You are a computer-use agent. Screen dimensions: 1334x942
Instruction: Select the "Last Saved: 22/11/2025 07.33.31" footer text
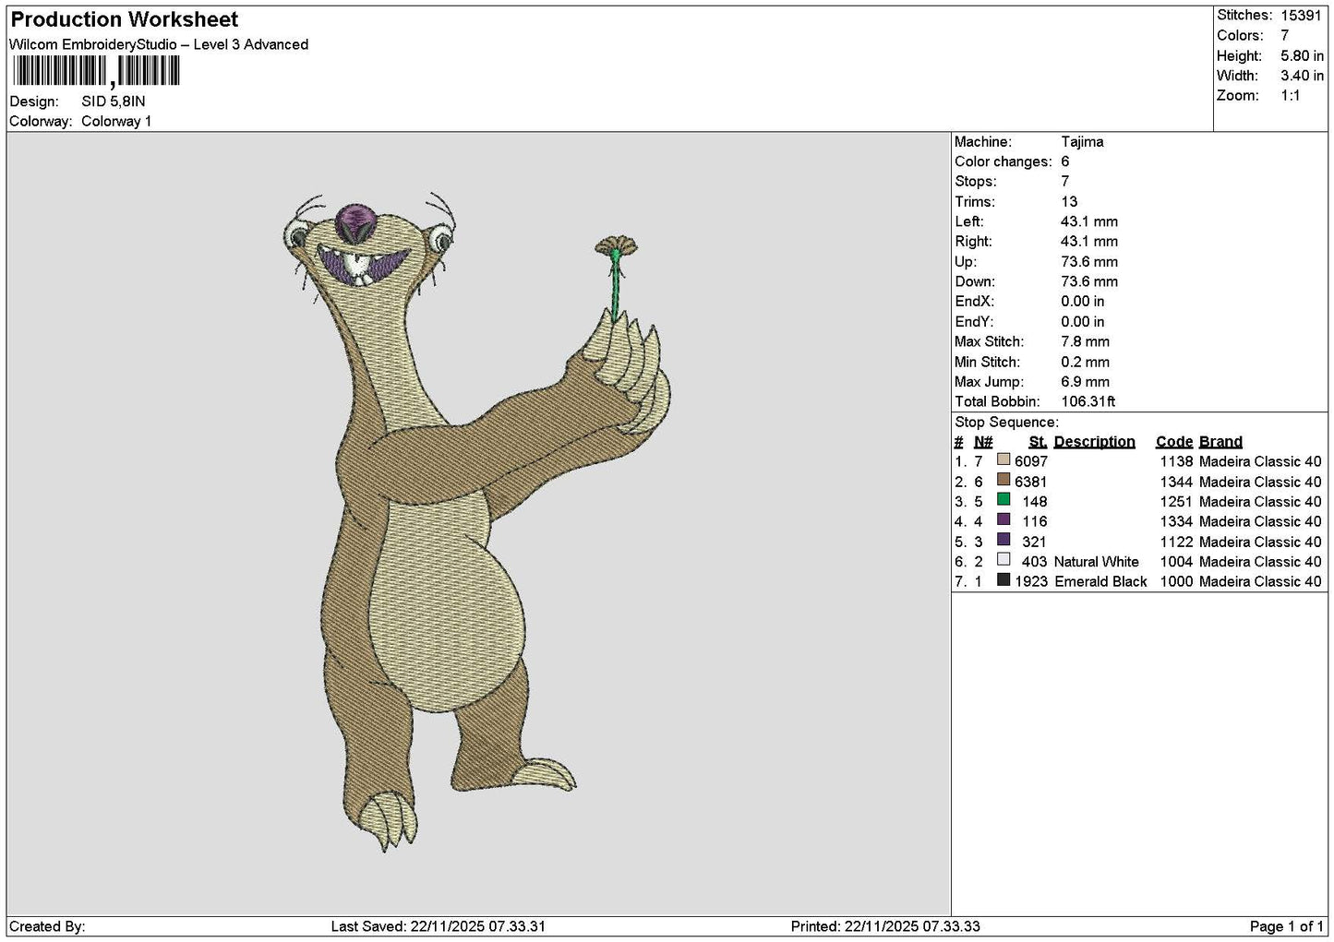[x=439, y=926]
